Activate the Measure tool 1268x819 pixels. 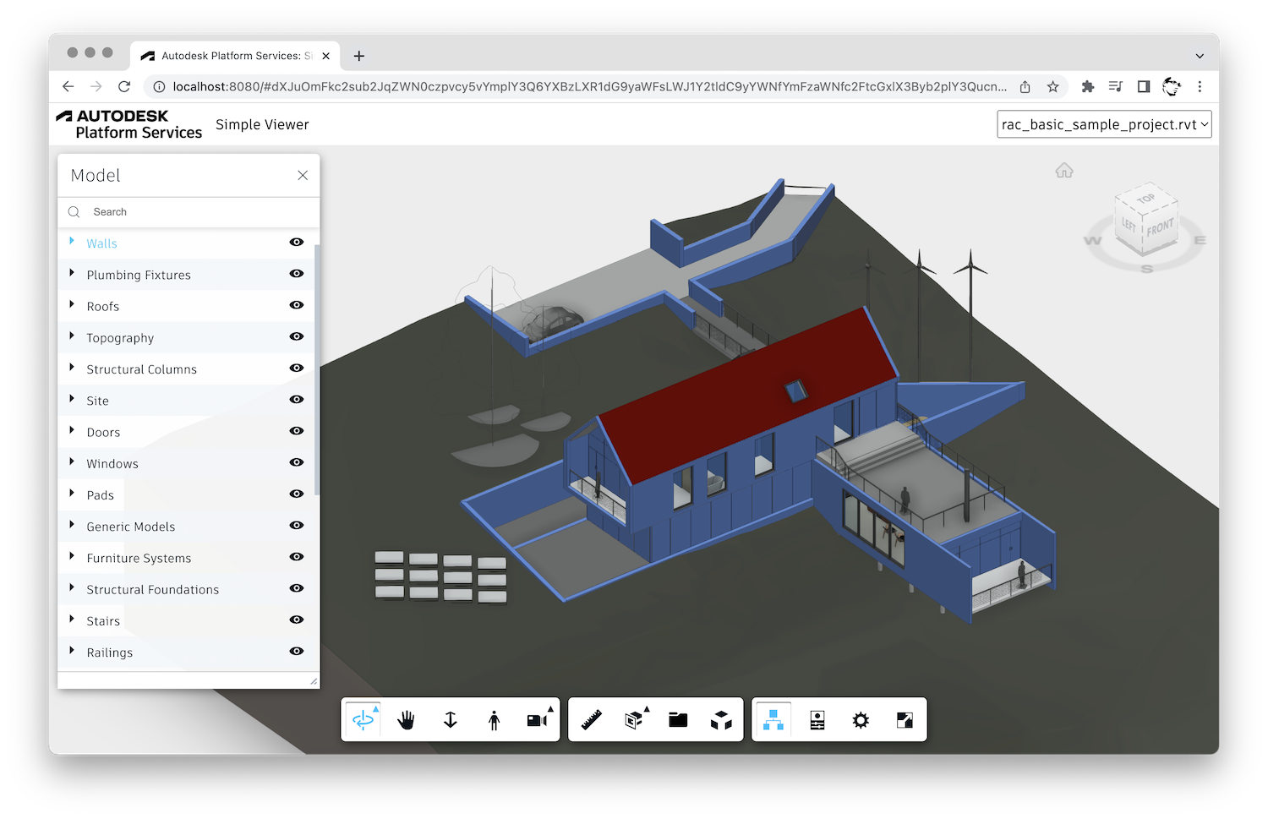590,719
